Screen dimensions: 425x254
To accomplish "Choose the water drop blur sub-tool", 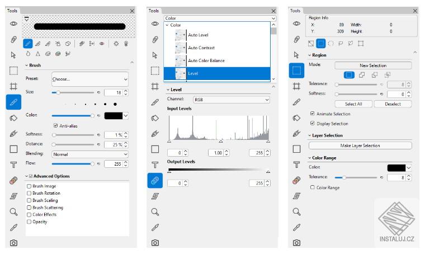I will pyautogui.click(x=28, y=54).
